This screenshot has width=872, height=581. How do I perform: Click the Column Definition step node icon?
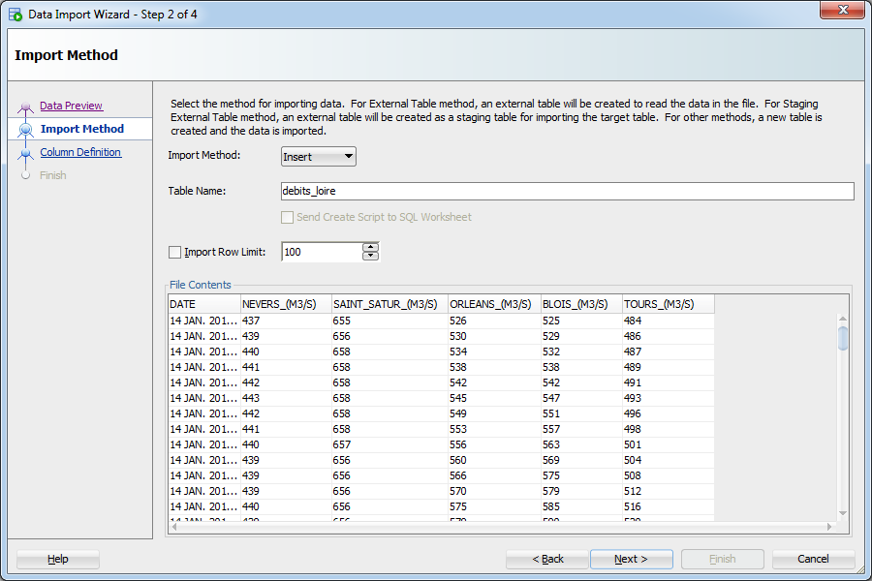coord(26,153)
